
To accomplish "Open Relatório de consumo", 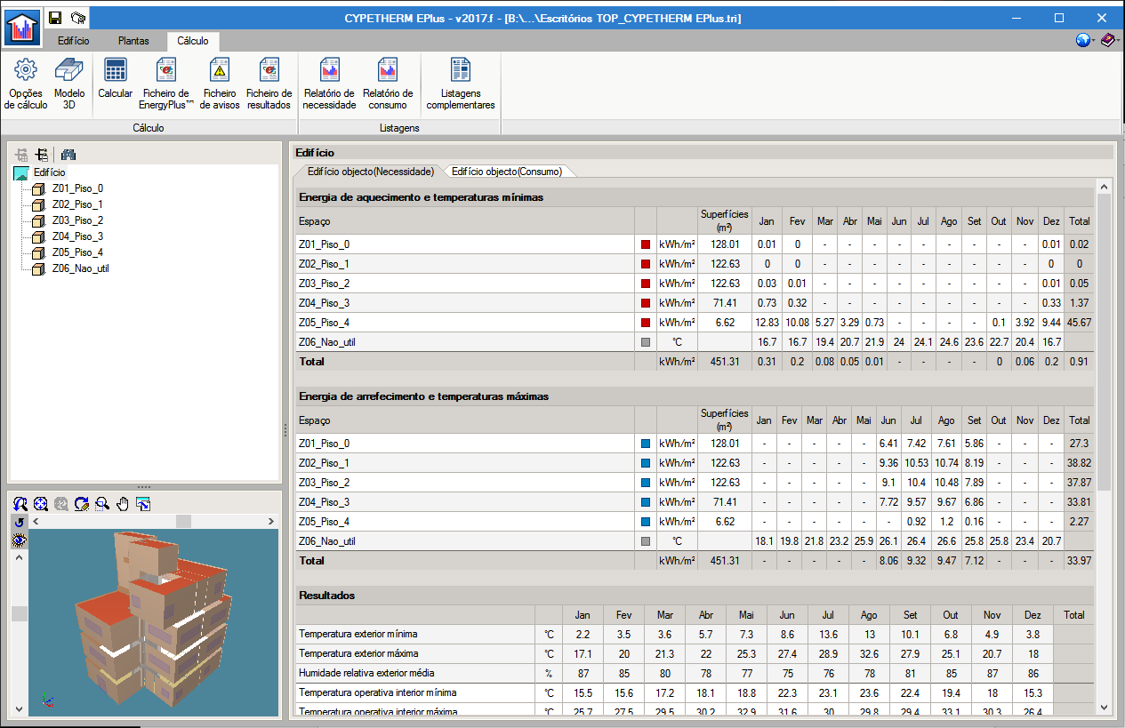I will (388, 84).
